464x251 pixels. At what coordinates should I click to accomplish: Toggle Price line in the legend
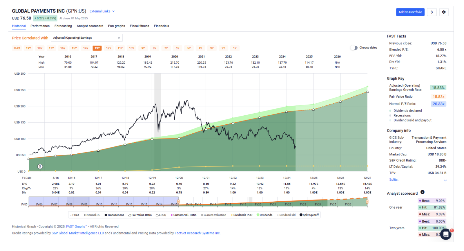click(x=74, y=215)
